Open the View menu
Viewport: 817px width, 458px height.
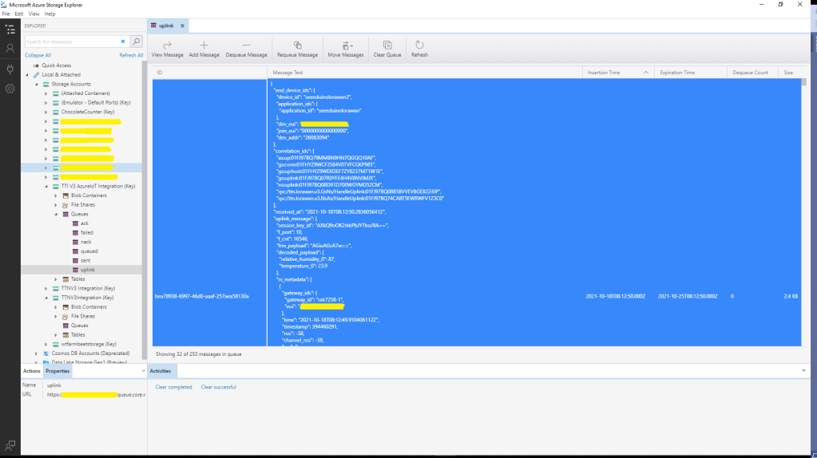click(x=33, y=14)
